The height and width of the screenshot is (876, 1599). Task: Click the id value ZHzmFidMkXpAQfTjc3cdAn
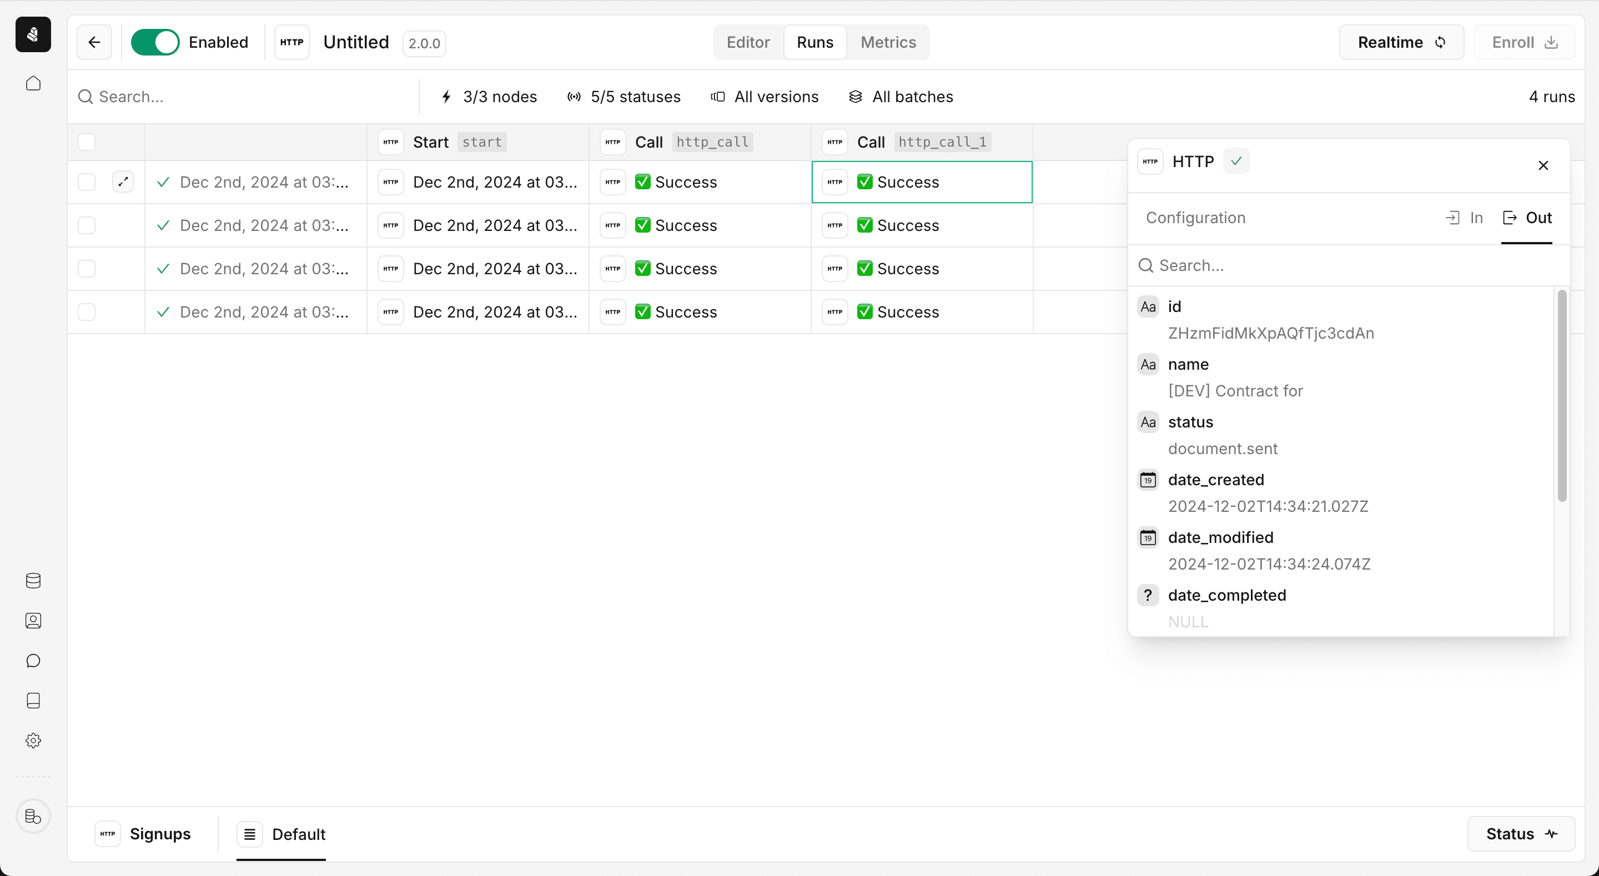click(1271, 334)
